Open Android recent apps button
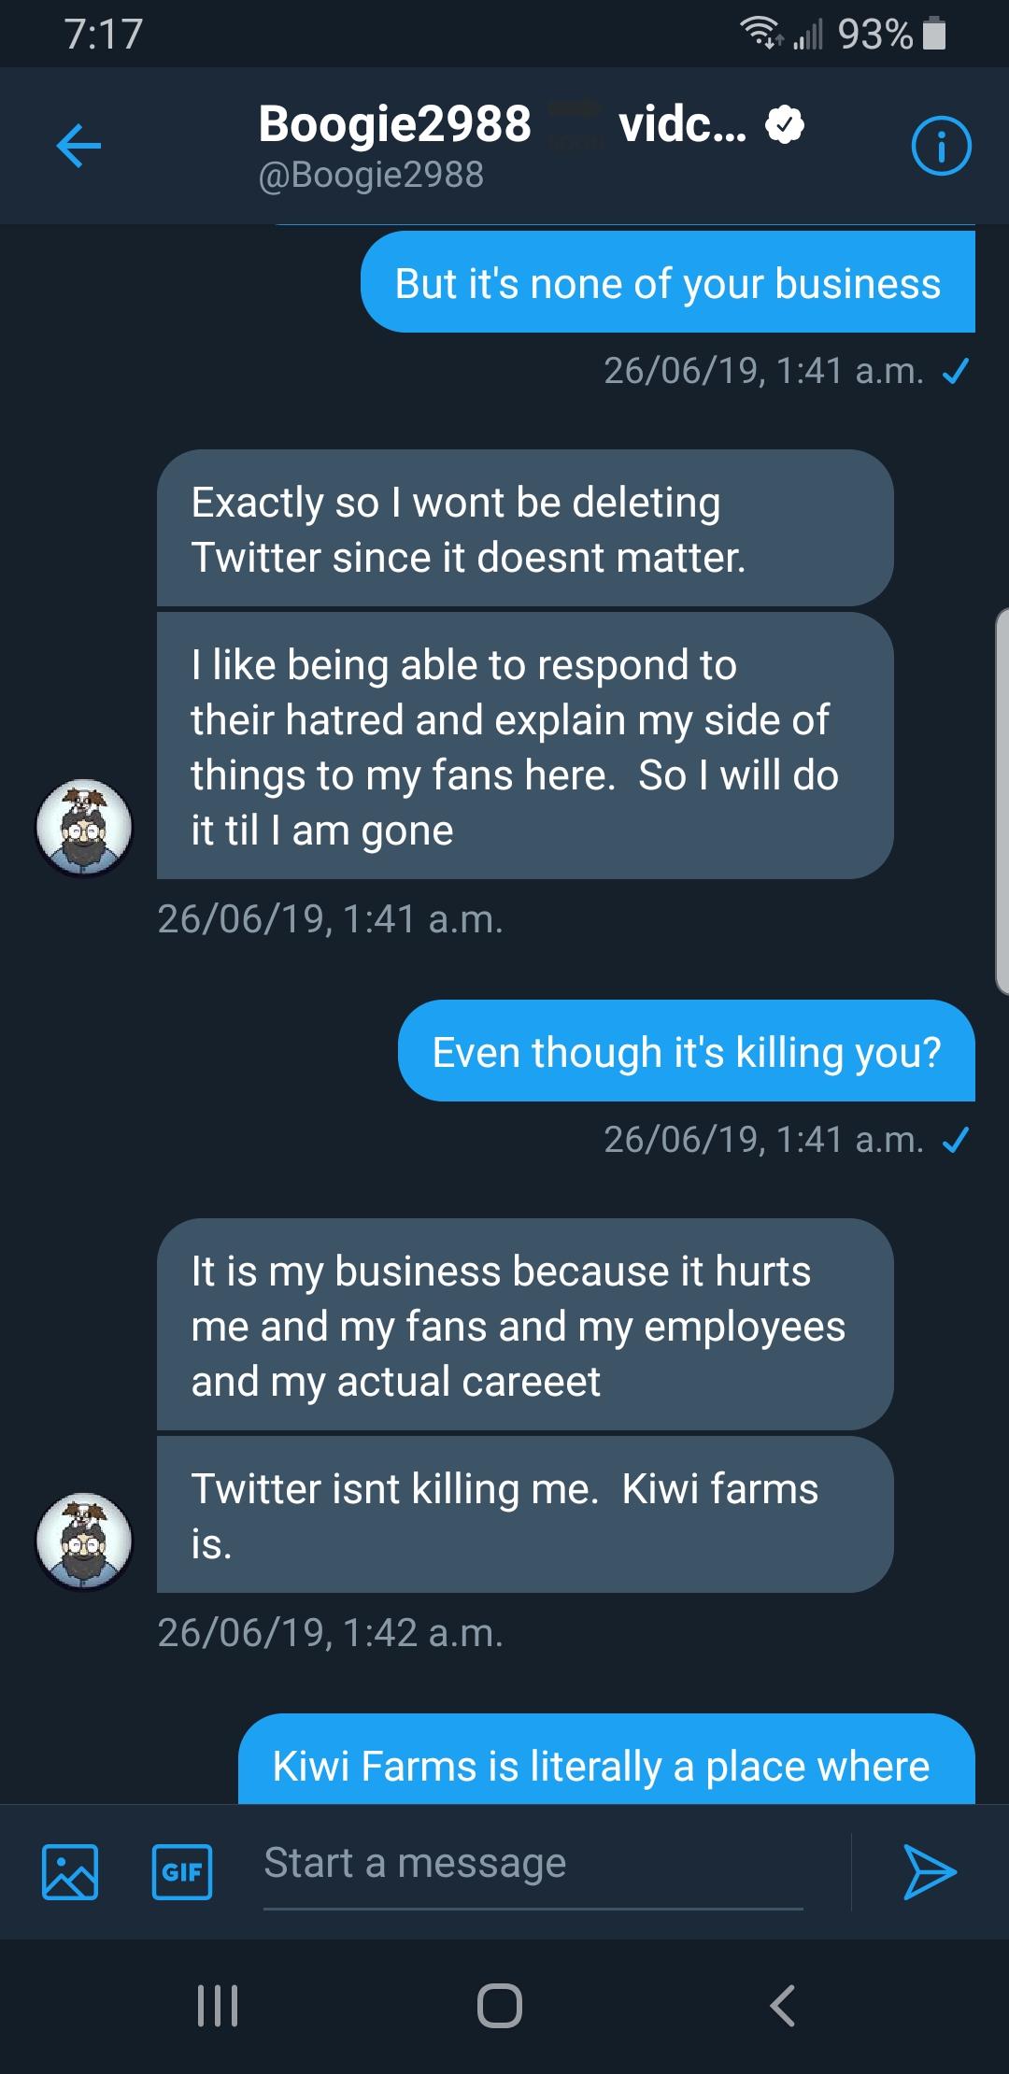 pyautogui.click(x=218, y=2005)
